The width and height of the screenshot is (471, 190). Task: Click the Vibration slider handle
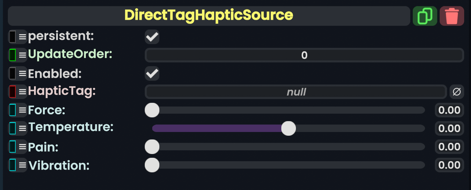click(x=152, y=165)
